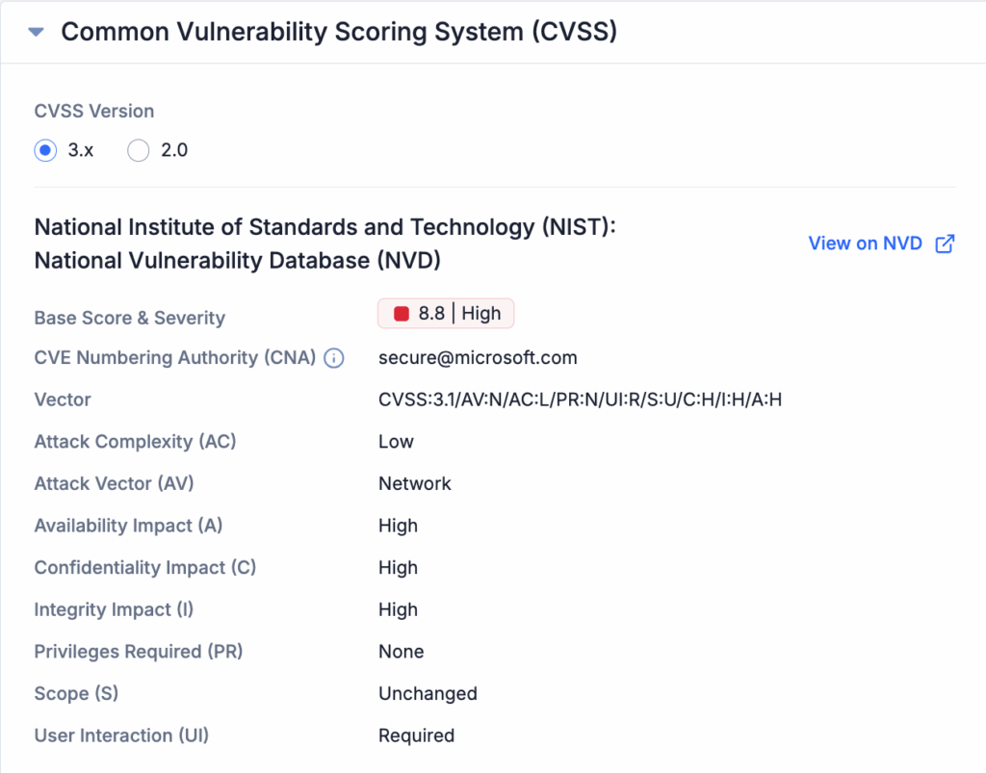Click the info icon next to CNA
This screenshot has height=773, width=986.
(334, 359)
